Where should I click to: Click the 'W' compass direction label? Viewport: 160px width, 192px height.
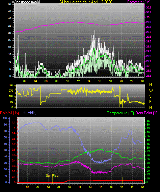[151, 90]
